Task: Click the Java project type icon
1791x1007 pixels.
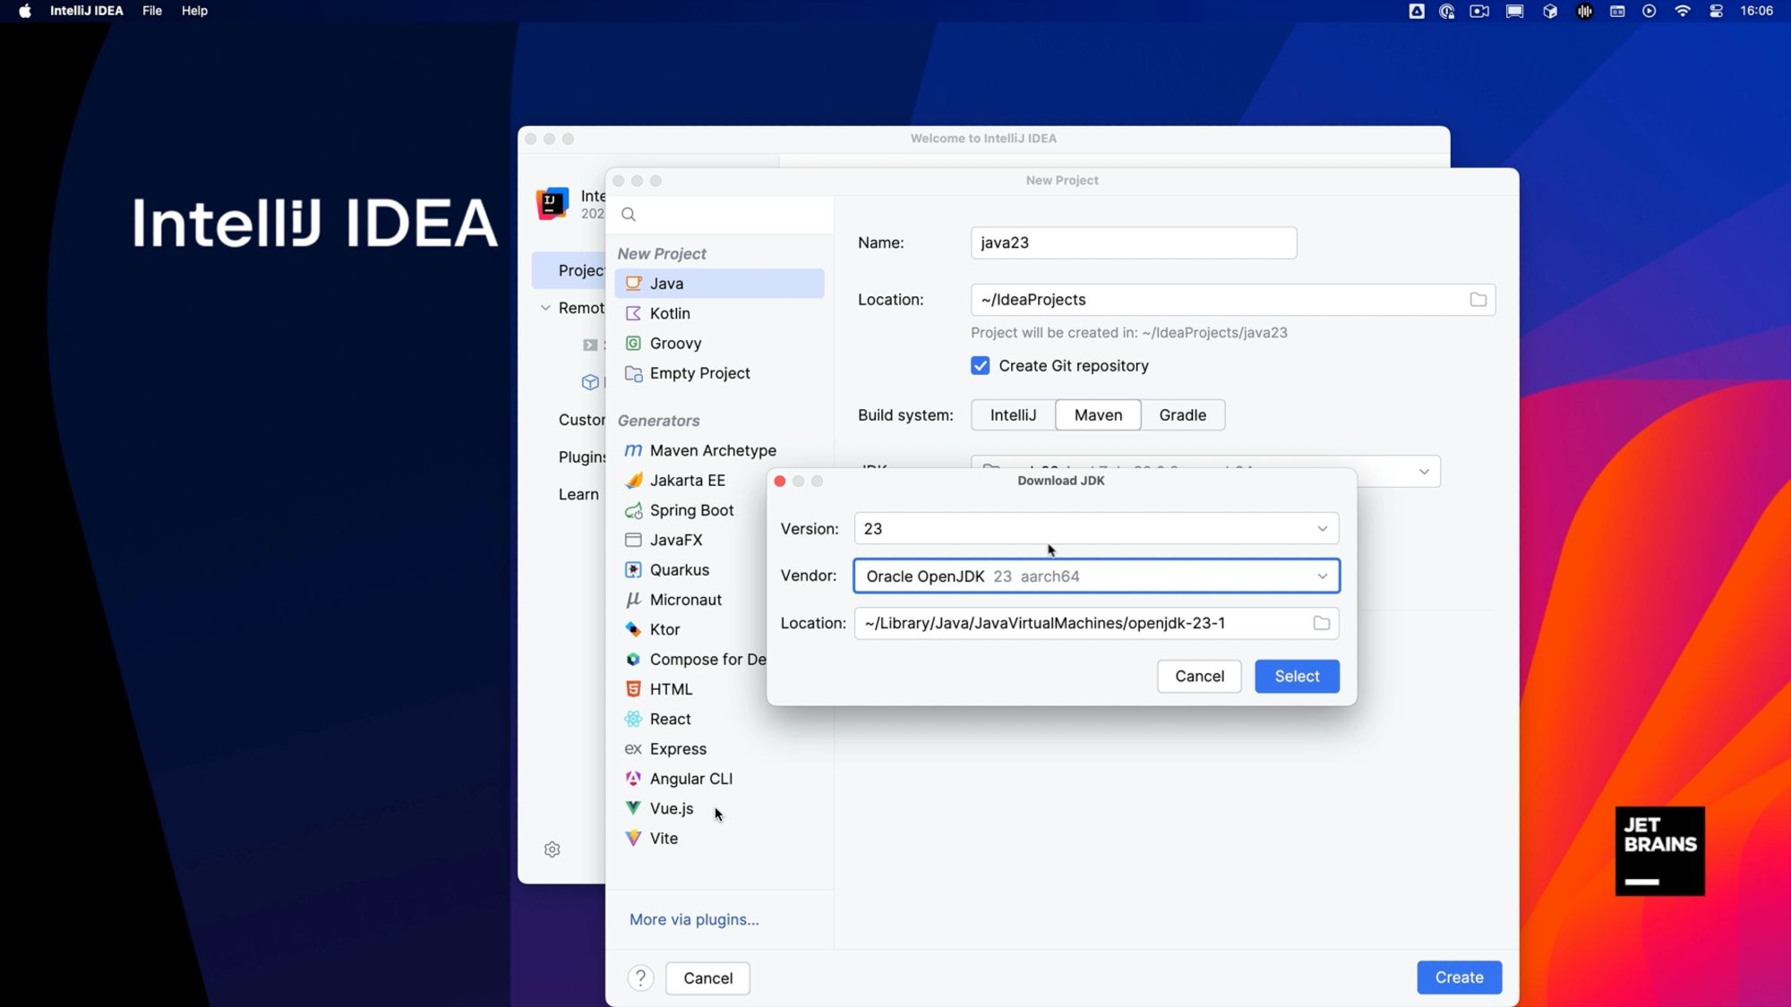Action: tap(633, 283)
